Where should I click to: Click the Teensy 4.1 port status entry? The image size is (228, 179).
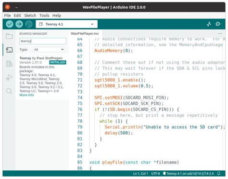(x=189, y=174)
